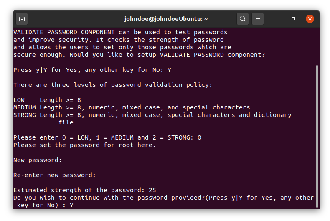Minimize the terminal window

click(277, 19)
